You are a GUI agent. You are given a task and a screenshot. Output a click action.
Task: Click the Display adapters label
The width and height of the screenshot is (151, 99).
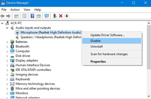point(27,61)
